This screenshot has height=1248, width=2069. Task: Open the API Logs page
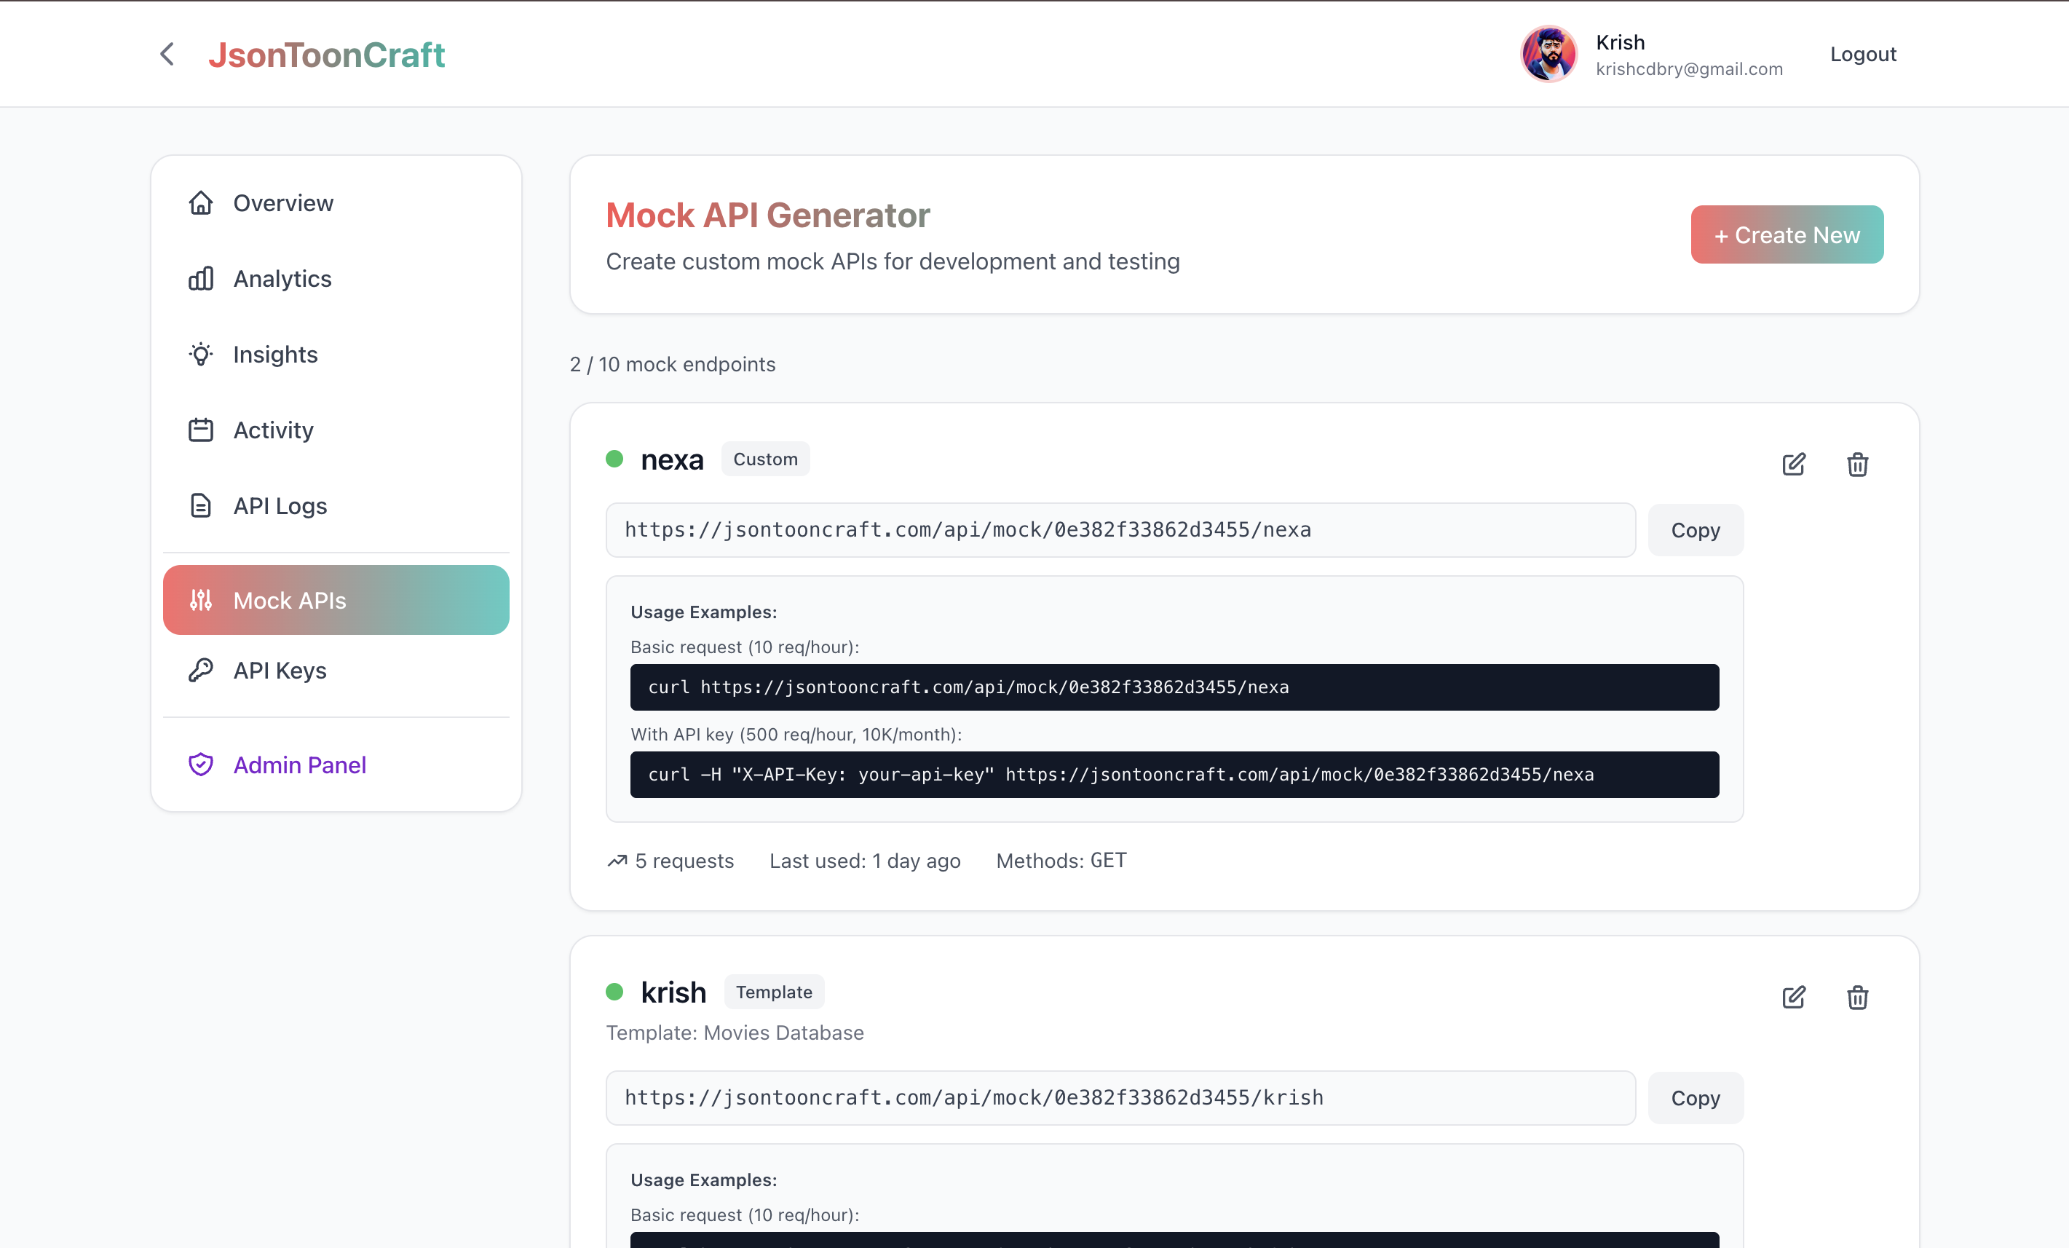pos(280,505)
